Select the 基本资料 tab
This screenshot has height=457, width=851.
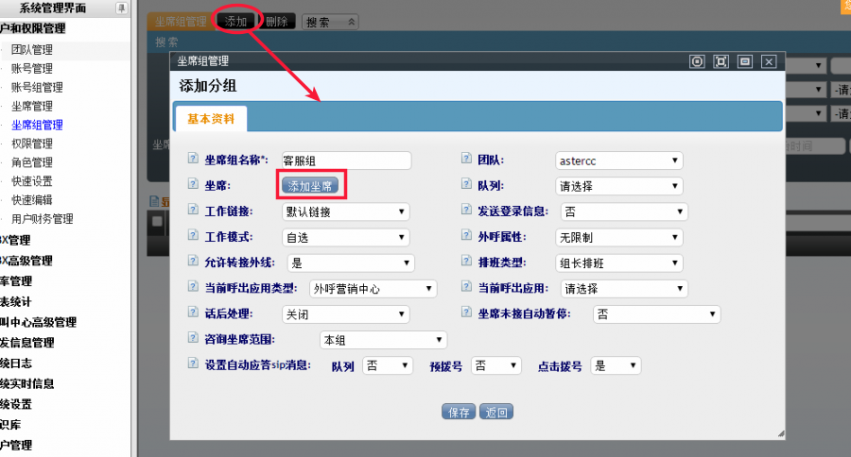click(x=211, y=119)
